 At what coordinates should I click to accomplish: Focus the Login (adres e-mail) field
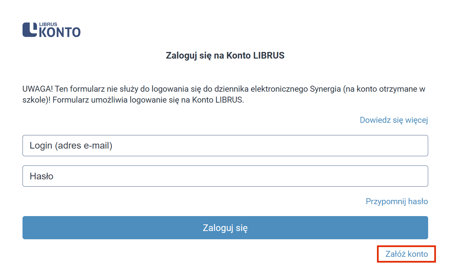(225, 146)
